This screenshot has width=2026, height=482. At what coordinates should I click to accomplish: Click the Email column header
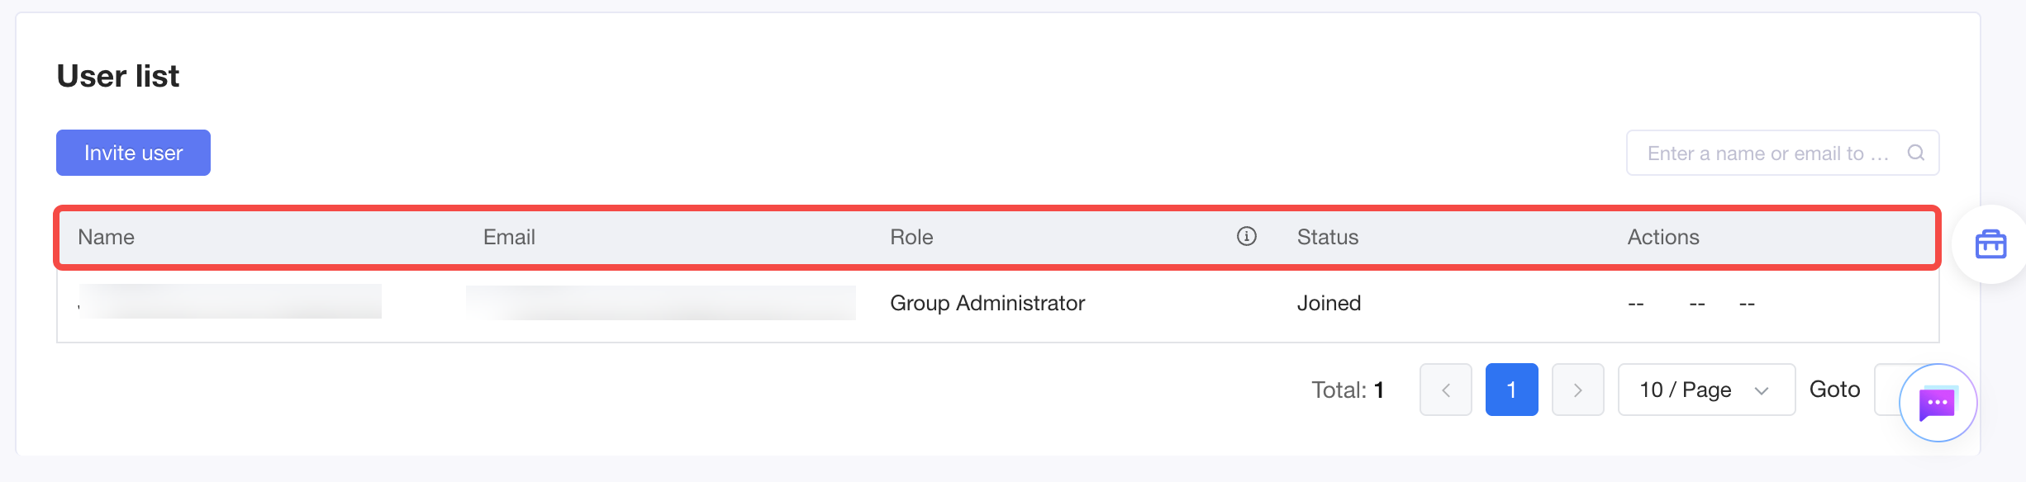509,237
